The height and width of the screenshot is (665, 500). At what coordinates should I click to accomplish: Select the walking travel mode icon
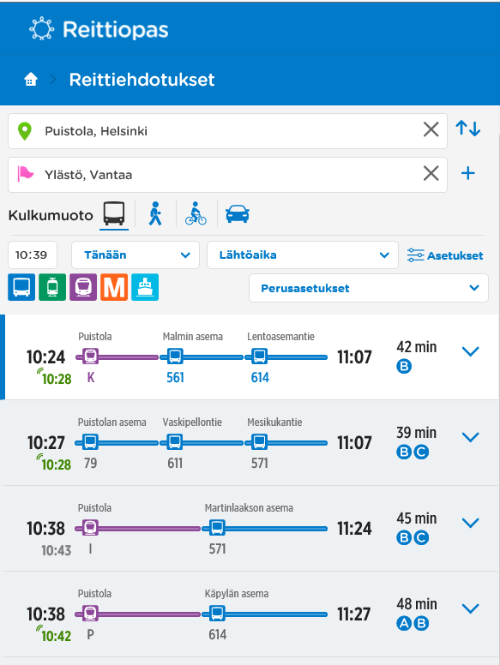155,213
